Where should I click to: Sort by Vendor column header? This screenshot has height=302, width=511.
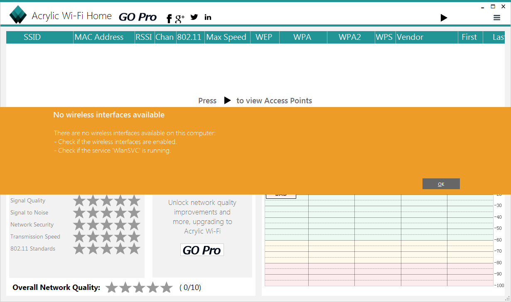pyautogui.click(x=410, y=37)
